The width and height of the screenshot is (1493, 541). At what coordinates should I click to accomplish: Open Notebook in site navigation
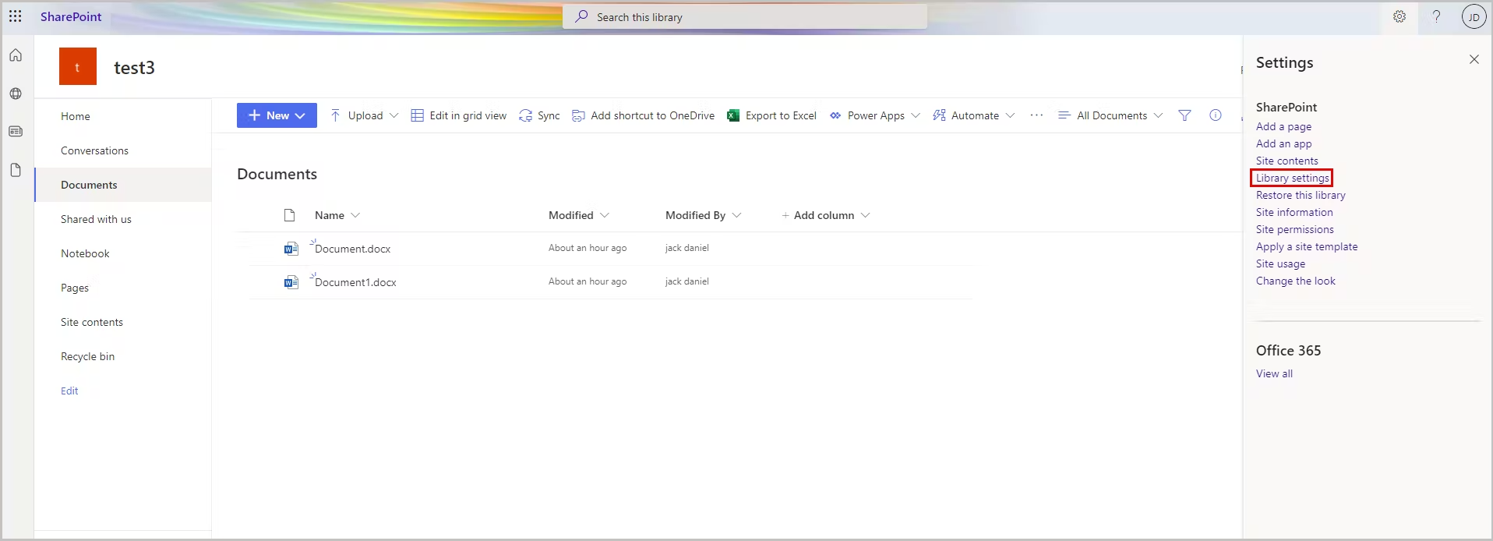(85, 253)
